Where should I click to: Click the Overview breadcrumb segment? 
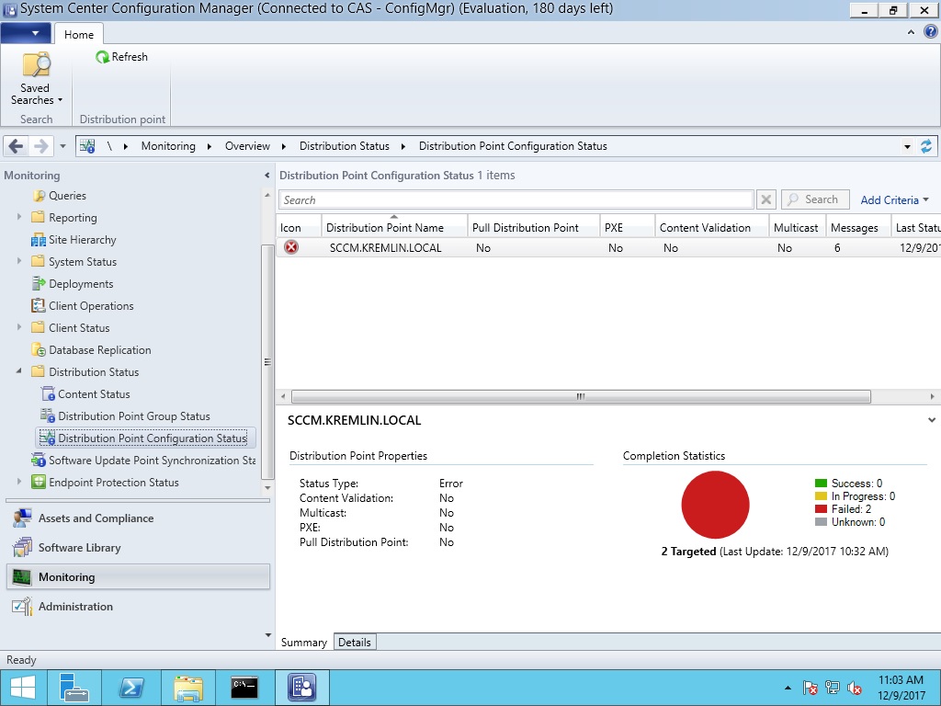[247, 146]
